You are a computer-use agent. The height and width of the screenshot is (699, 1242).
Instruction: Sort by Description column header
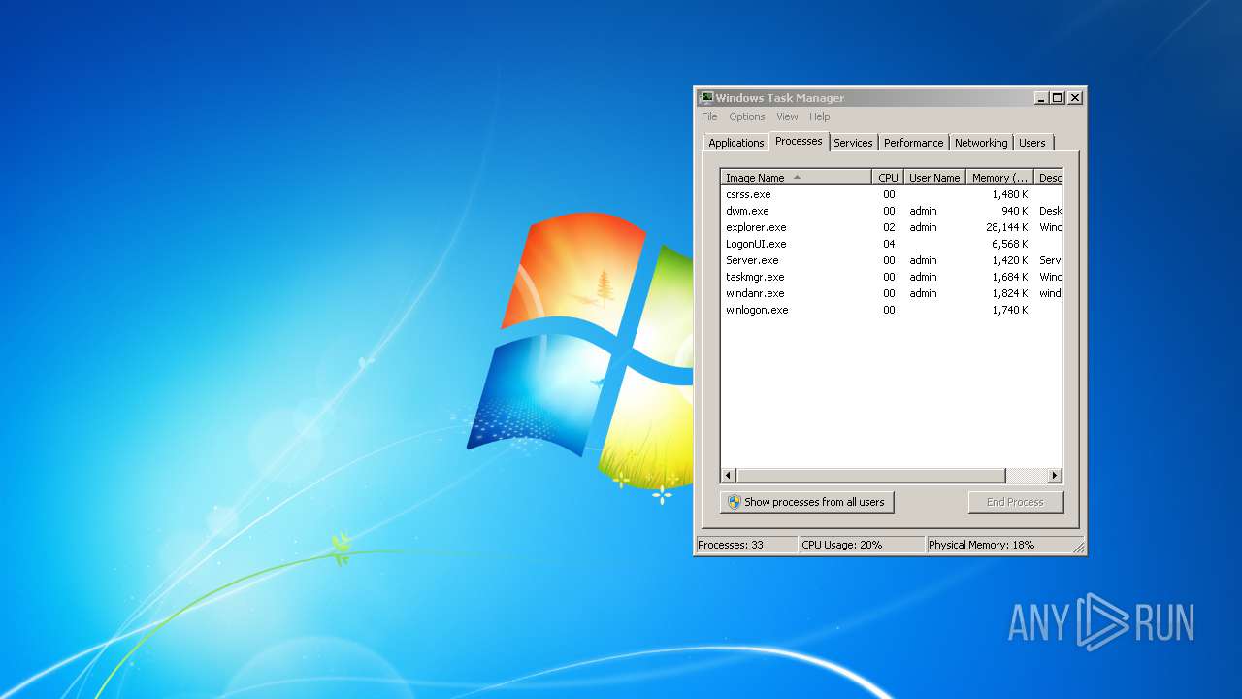(x=1049, y=178)
